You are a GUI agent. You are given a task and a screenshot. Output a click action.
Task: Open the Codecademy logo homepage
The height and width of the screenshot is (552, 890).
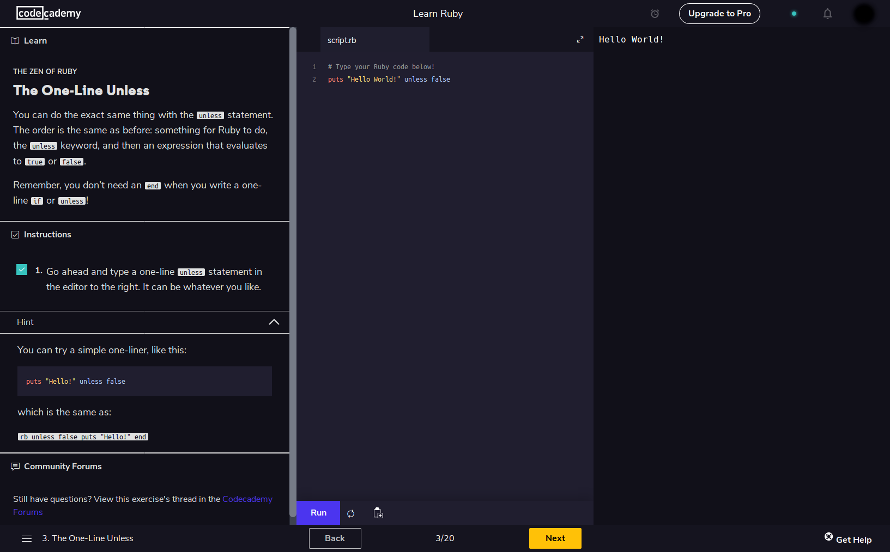click(49, 13)
